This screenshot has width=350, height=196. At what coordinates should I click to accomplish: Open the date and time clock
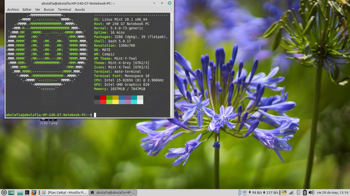coord(333,193)
